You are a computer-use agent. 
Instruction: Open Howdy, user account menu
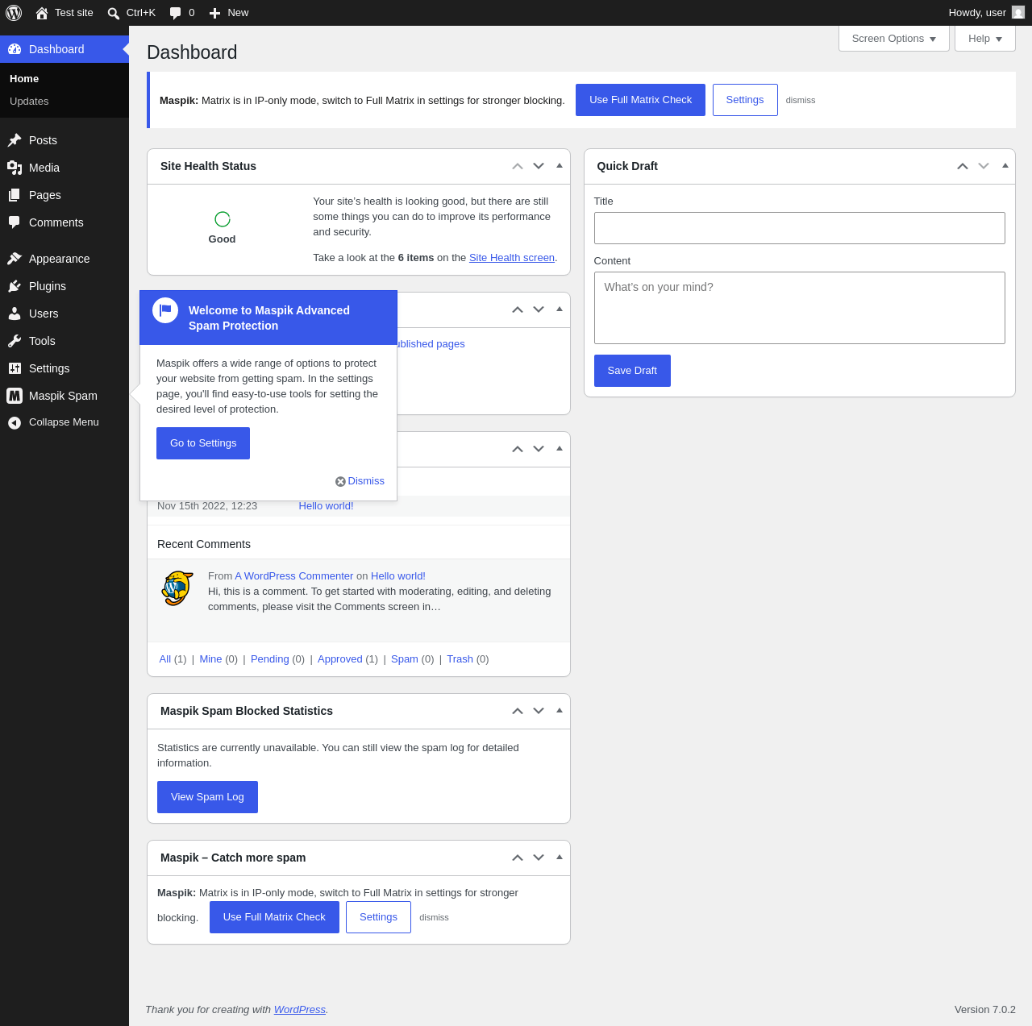click(x=986, y=13)
